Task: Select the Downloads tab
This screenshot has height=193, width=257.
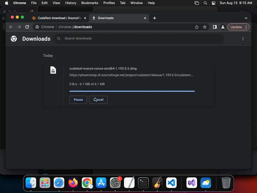Action: pyautogui.click(x=119, y=18)
